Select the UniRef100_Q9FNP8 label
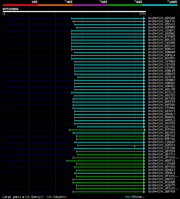This screenshot has width=180, height=199. tap(161, 27)
